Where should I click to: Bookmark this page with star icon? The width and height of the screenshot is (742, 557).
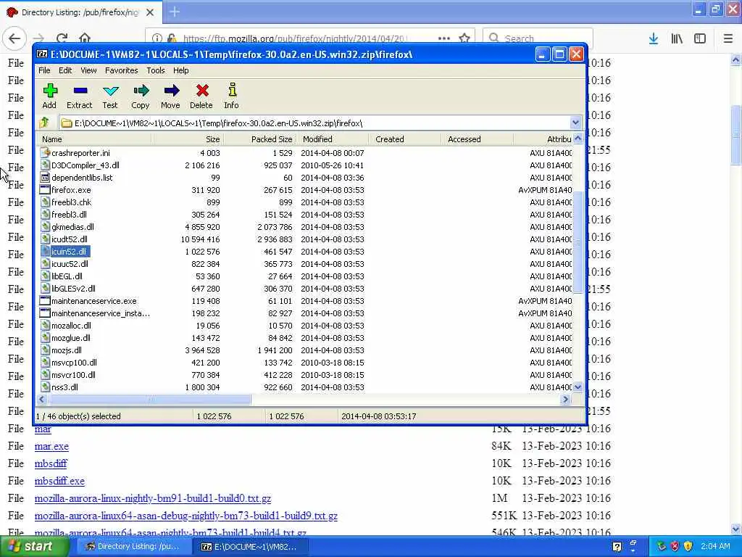click(x=464, y=38)
